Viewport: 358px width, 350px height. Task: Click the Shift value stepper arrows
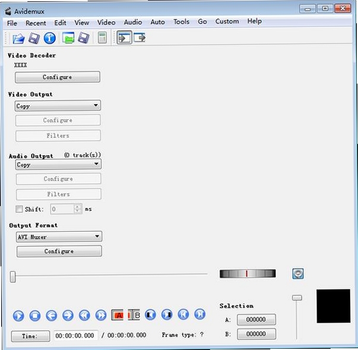[x=78, y=209]
